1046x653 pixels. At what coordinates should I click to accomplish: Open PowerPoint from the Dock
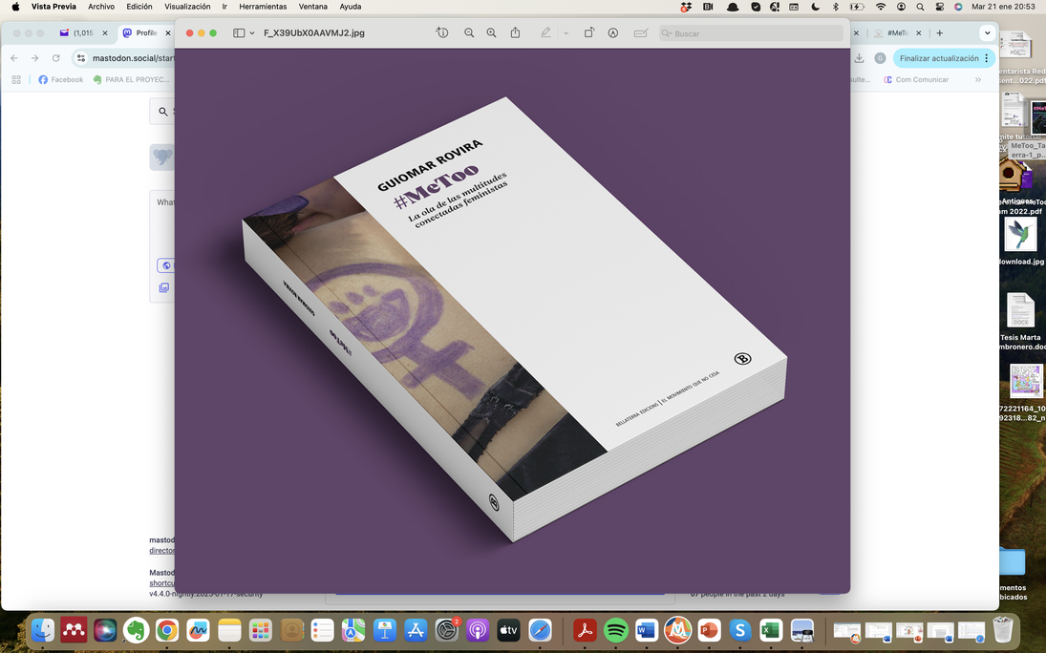click(709, 630)
